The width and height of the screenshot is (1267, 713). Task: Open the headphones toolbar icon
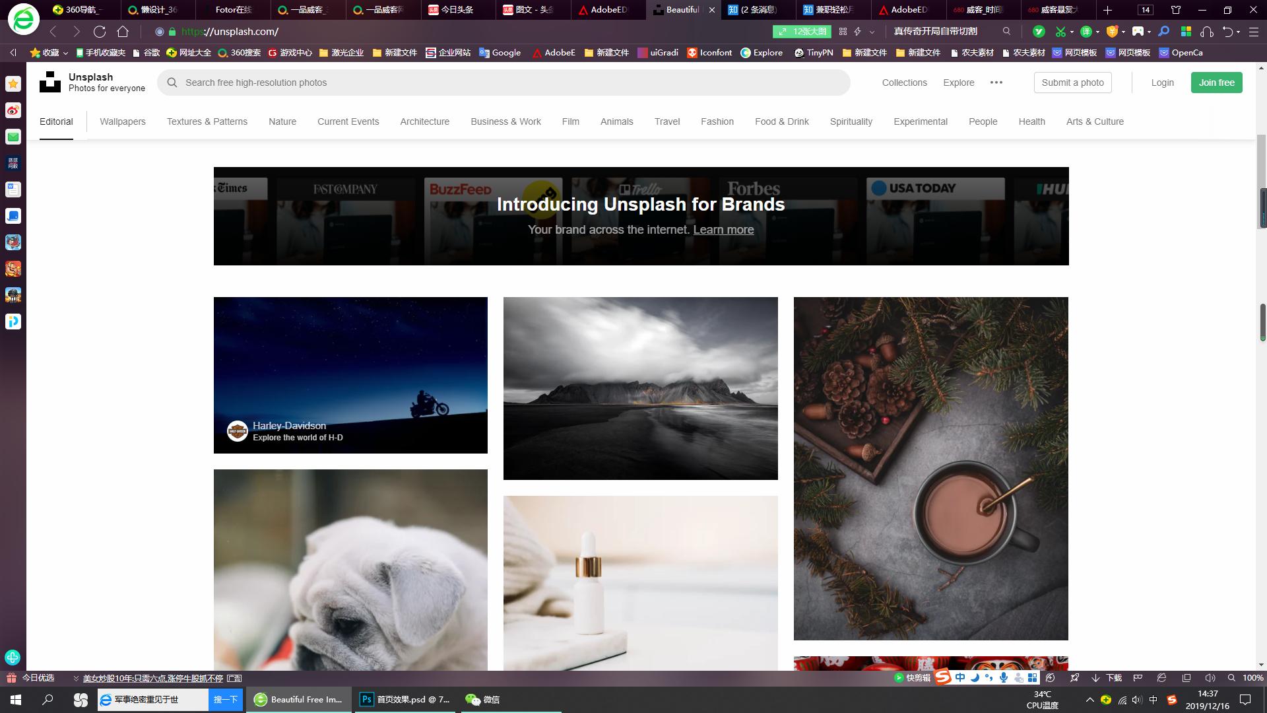tap(1207, 32)
